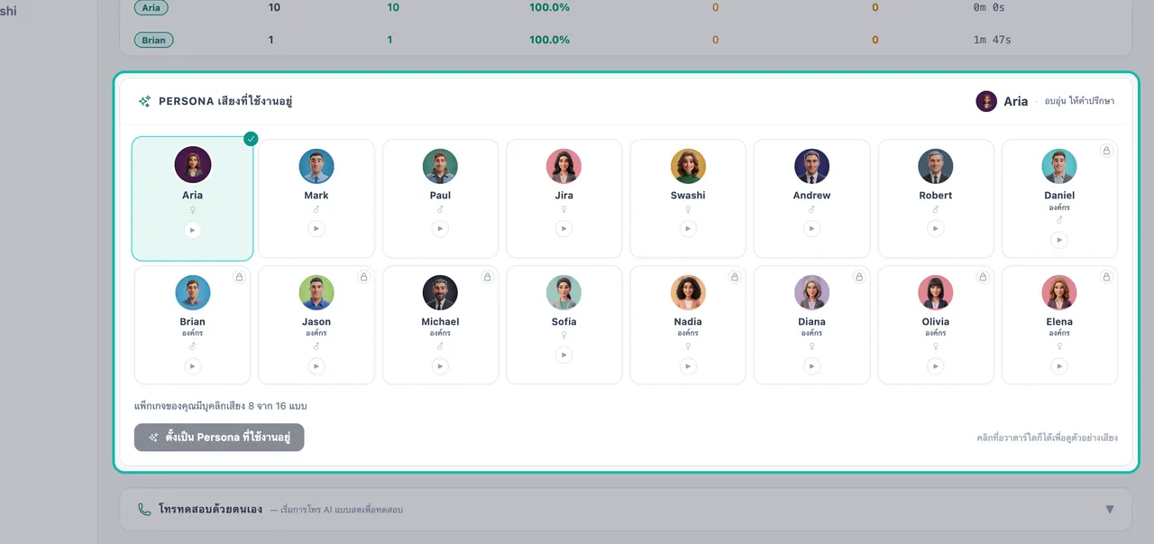Click the ตั้งเป็น Persona ที่ใช้งานอยู่ button

pyautogui.click(x=219, y=438)
